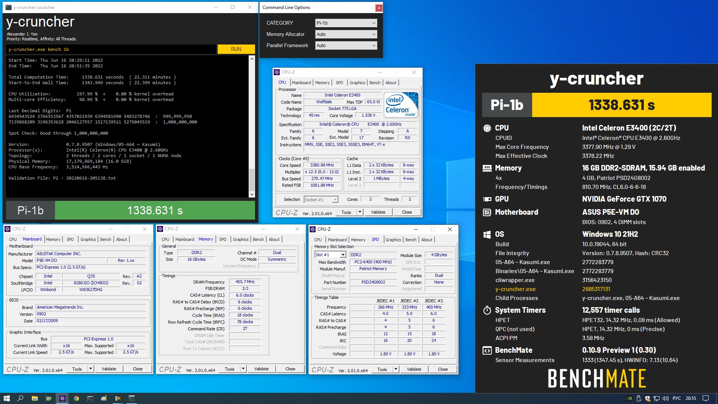This screenshot has height=404, width=718.
Task: Open SPD tab in CPU-Z Memory window
Action: tap(223, 239)
